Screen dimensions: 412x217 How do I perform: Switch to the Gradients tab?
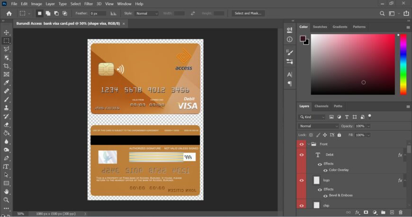340,27
